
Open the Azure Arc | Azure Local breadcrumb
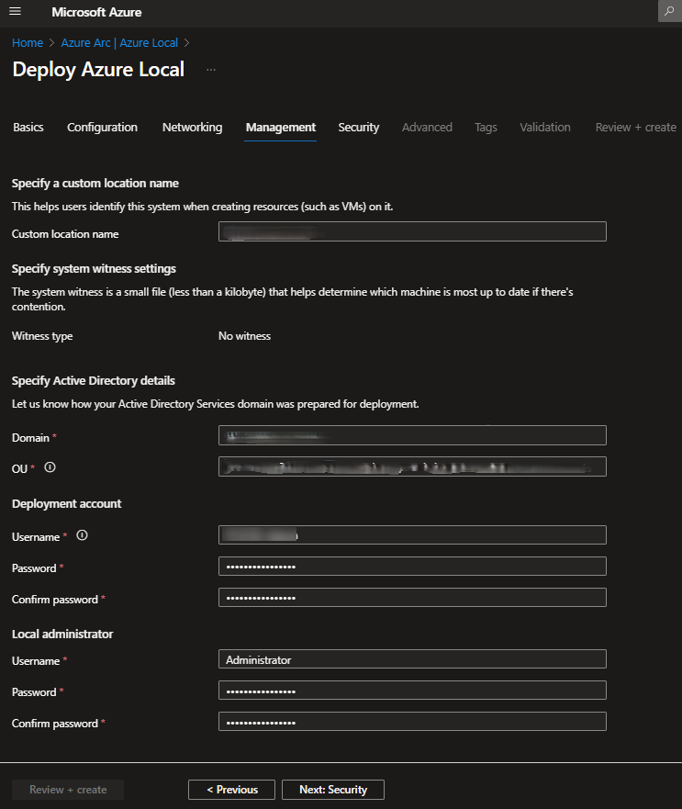119,43
